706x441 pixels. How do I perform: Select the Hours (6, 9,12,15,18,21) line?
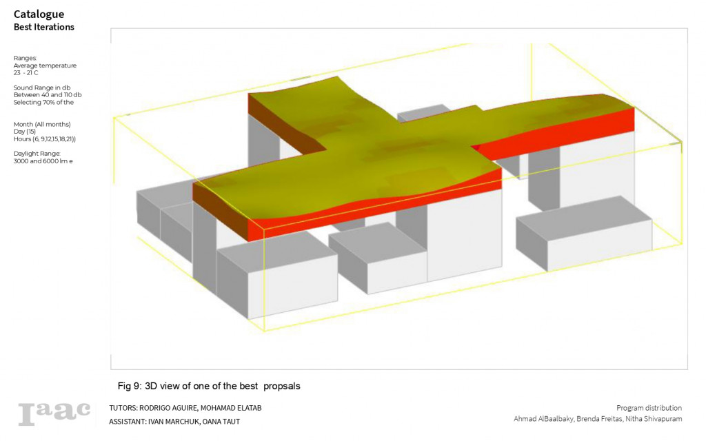pyautogui.click(x=45, y=139)
